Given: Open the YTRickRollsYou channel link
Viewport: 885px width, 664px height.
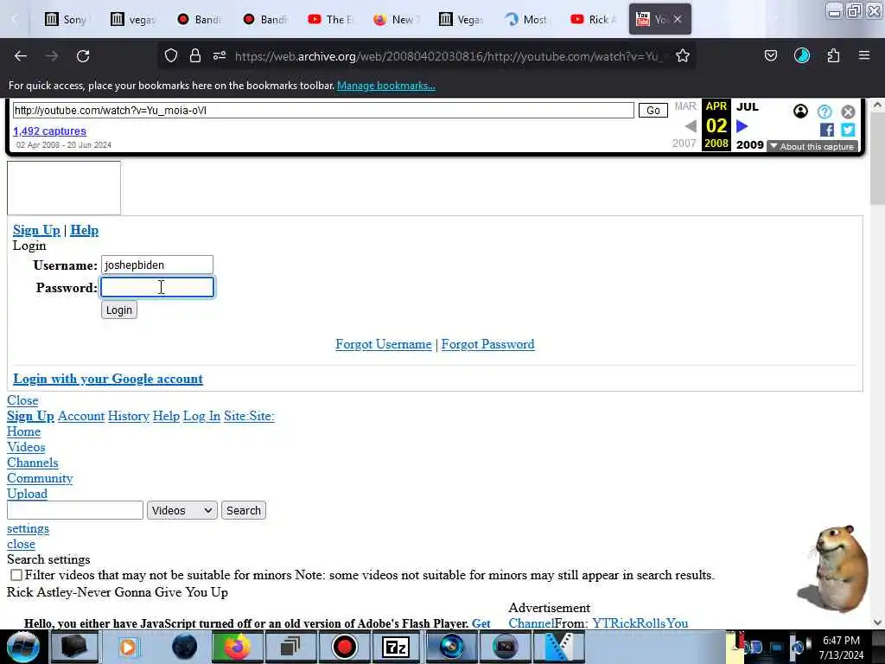Looking at the screenshot, I should pos(640,622).
